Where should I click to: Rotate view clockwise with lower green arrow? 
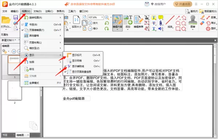point(107,28)
